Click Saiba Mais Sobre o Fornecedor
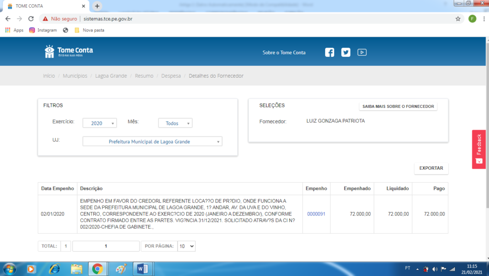Screen dimensions: 489x276 pyautogui.click(x=398, y=106)
